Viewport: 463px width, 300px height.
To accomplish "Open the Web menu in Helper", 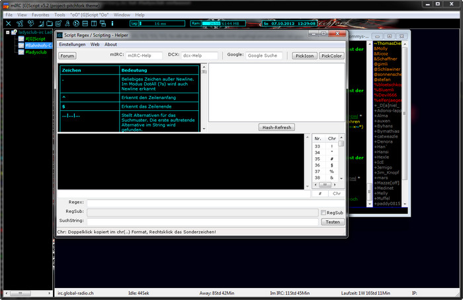I will (x=95, y=44).
